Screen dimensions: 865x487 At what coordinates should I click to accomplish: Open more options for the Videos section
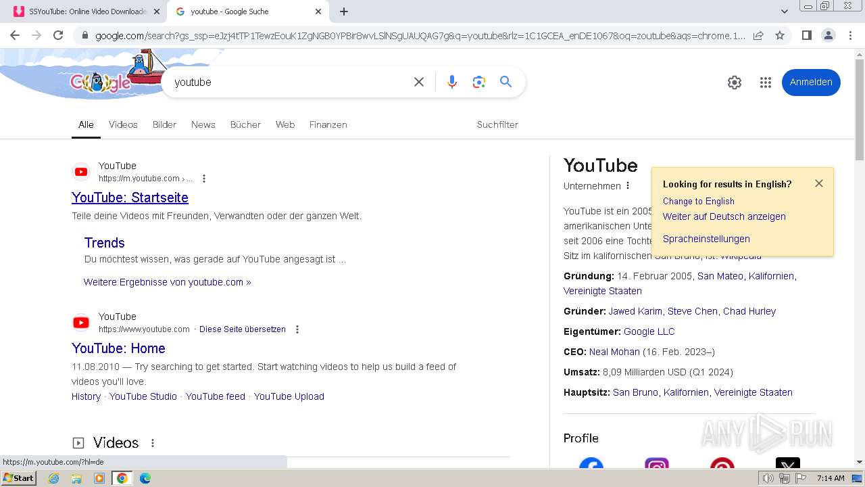click(153, 443)
